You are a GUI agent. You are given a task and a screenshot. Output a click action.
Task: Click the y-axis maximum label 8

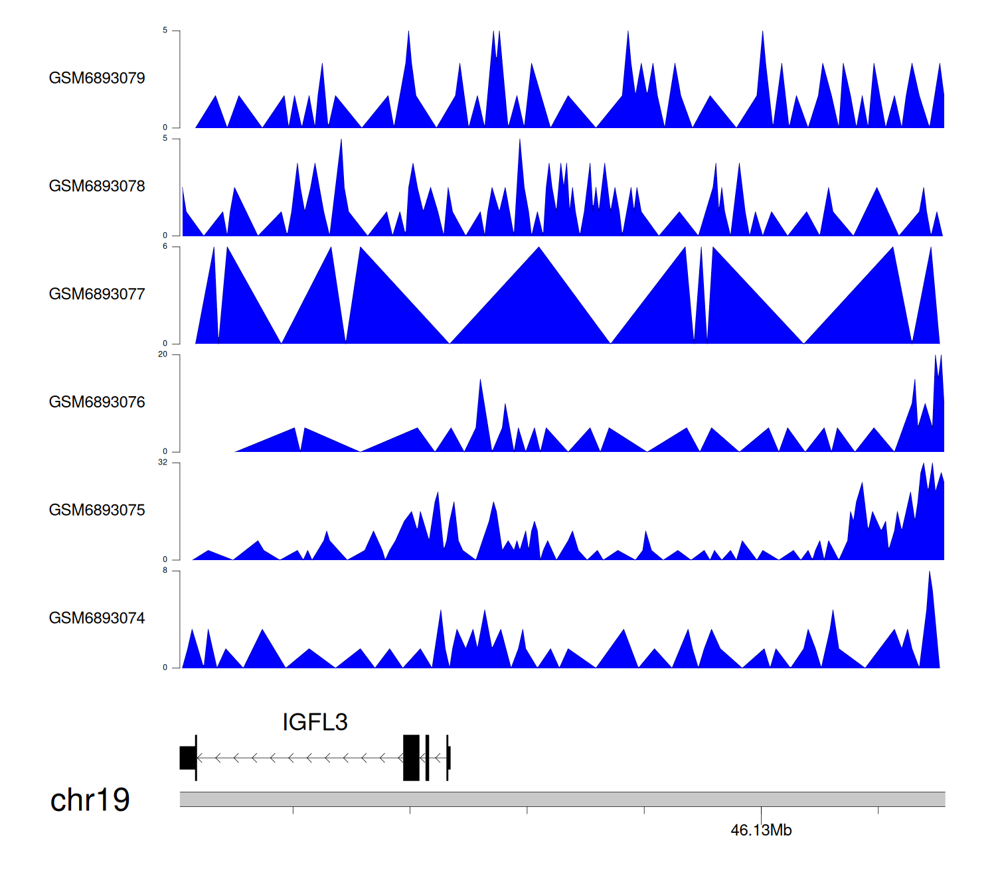pos(165,571)
